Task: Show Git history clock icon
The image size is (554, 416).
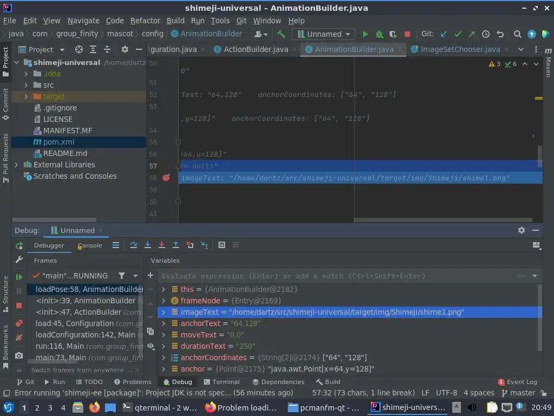Action: point(486,34)
